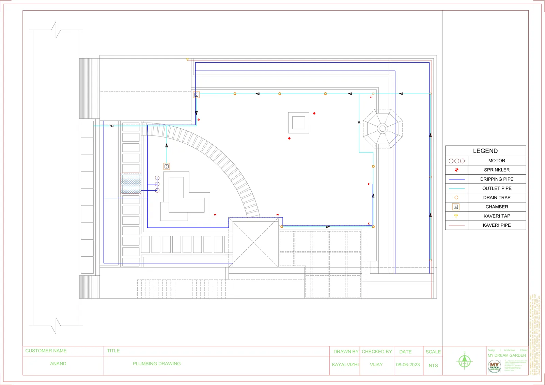Image resolution: width=545 pixels, height=385 pixels.
Task: Click the date 08-06-2023
Action: click(408, 365)
